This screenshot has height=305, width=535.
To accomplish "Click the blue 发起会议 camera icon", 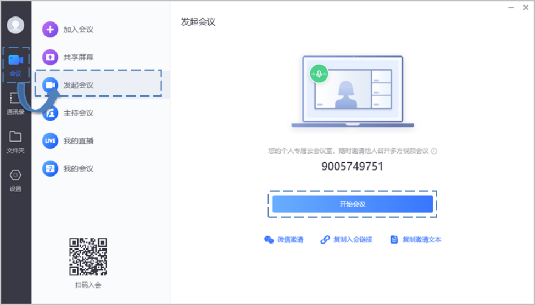I will click(x=50, y=85).
